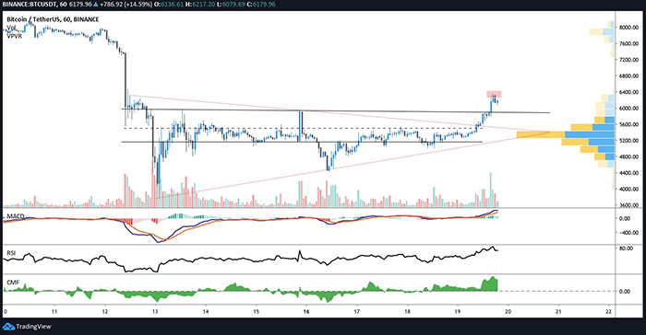
Task: Click date 20 on the time axis
Action: (x=508, y=312)
